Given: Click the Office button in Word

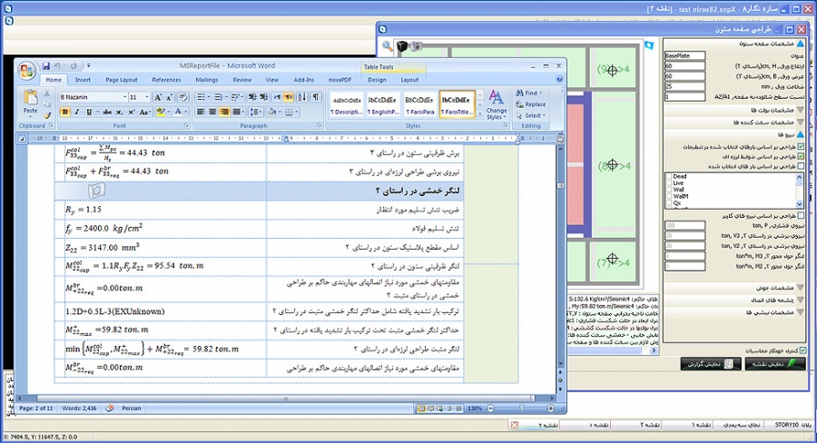Looking at the screenshot, I should (x=29, y=69).
